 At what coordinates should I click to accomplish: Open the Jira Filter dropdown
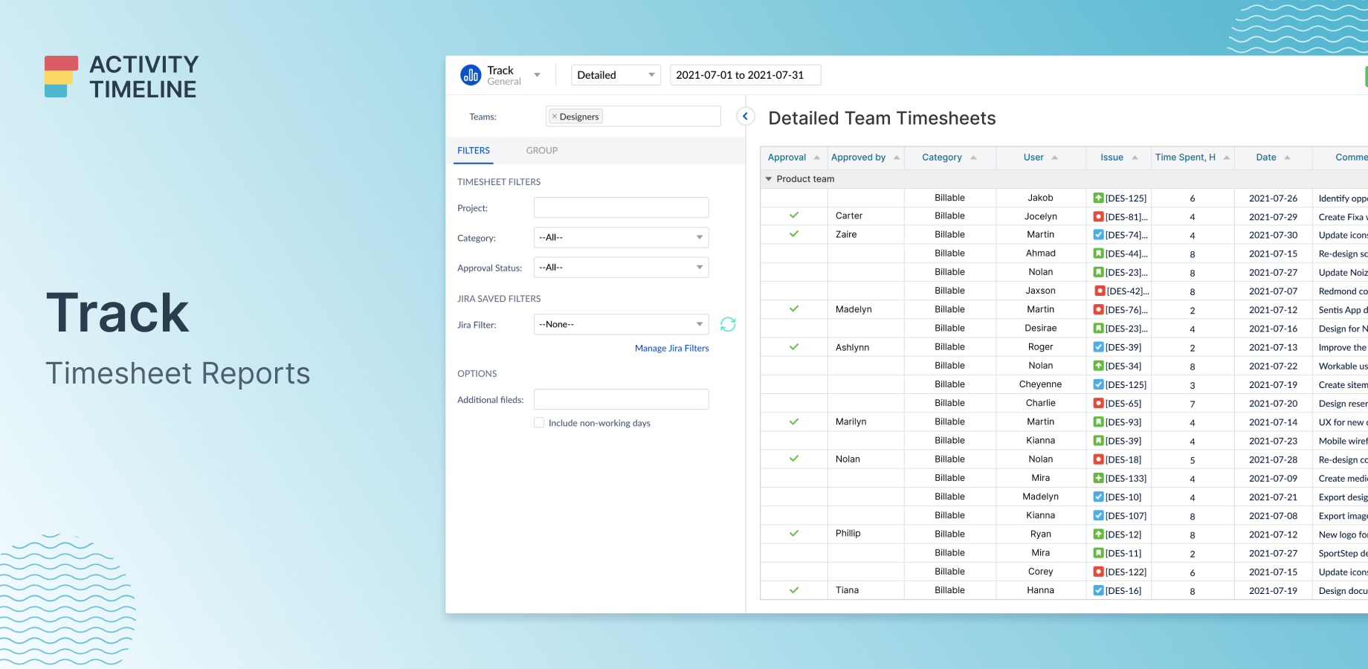[x=622, y=325]
